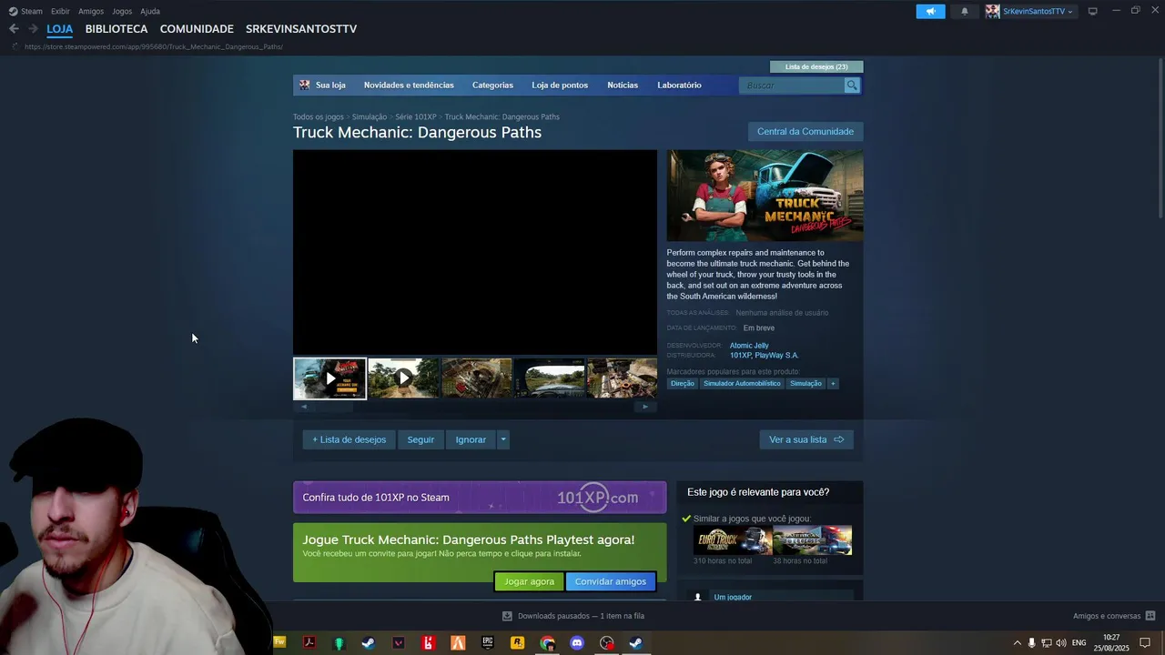1165x655 pixels.
Task: Click the Seguir button
Action: [420, 439]
